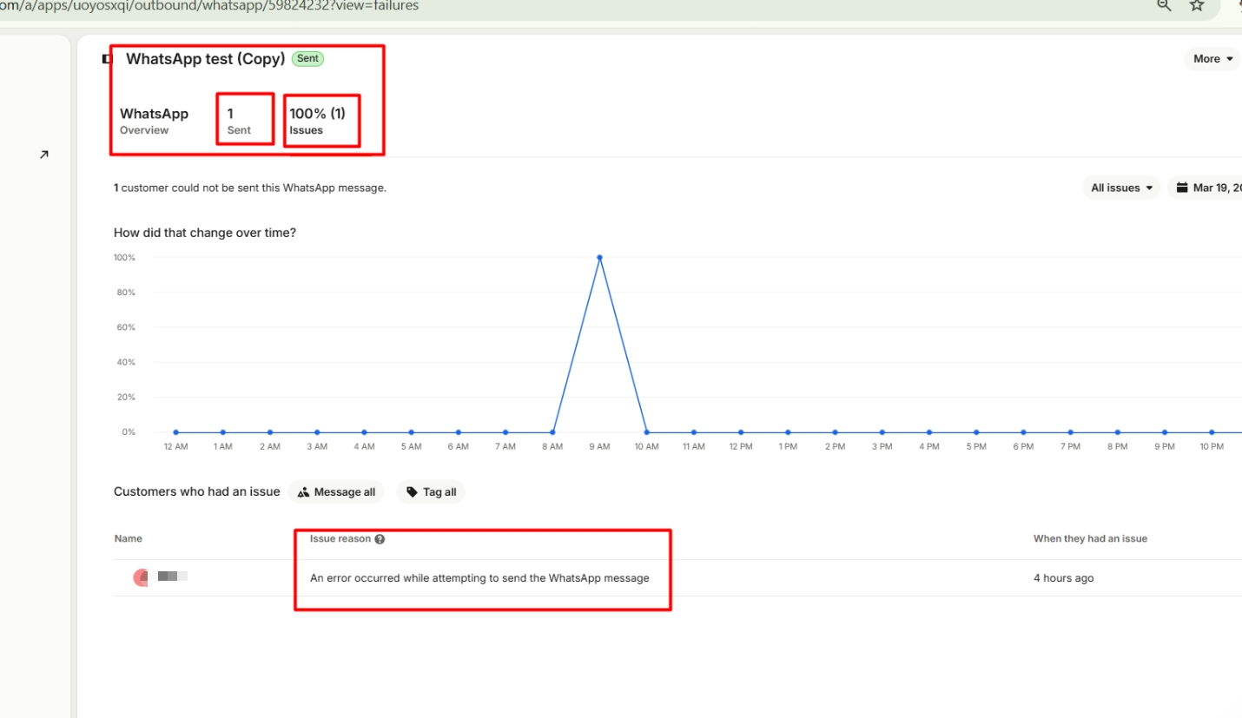The height and width of the screenshot is (718, 1242).
Task: Click the tag icon in Tag all
Action: (x=412, y=492)
